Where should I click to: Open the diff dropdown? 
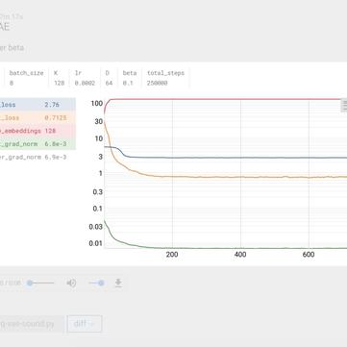[x=85, y=324]
